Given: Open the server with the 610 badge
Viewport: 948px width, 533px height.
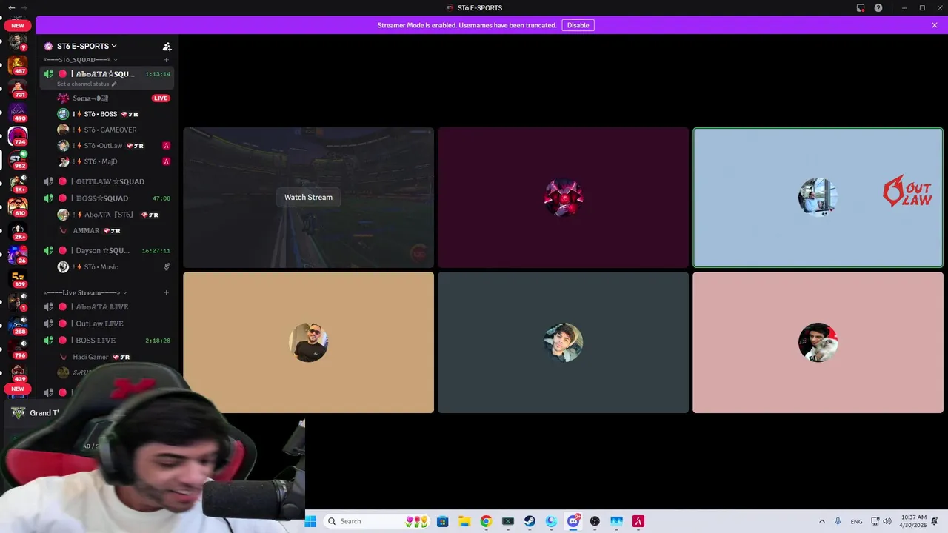Looking at the screenshot, I should click(18, 207).
